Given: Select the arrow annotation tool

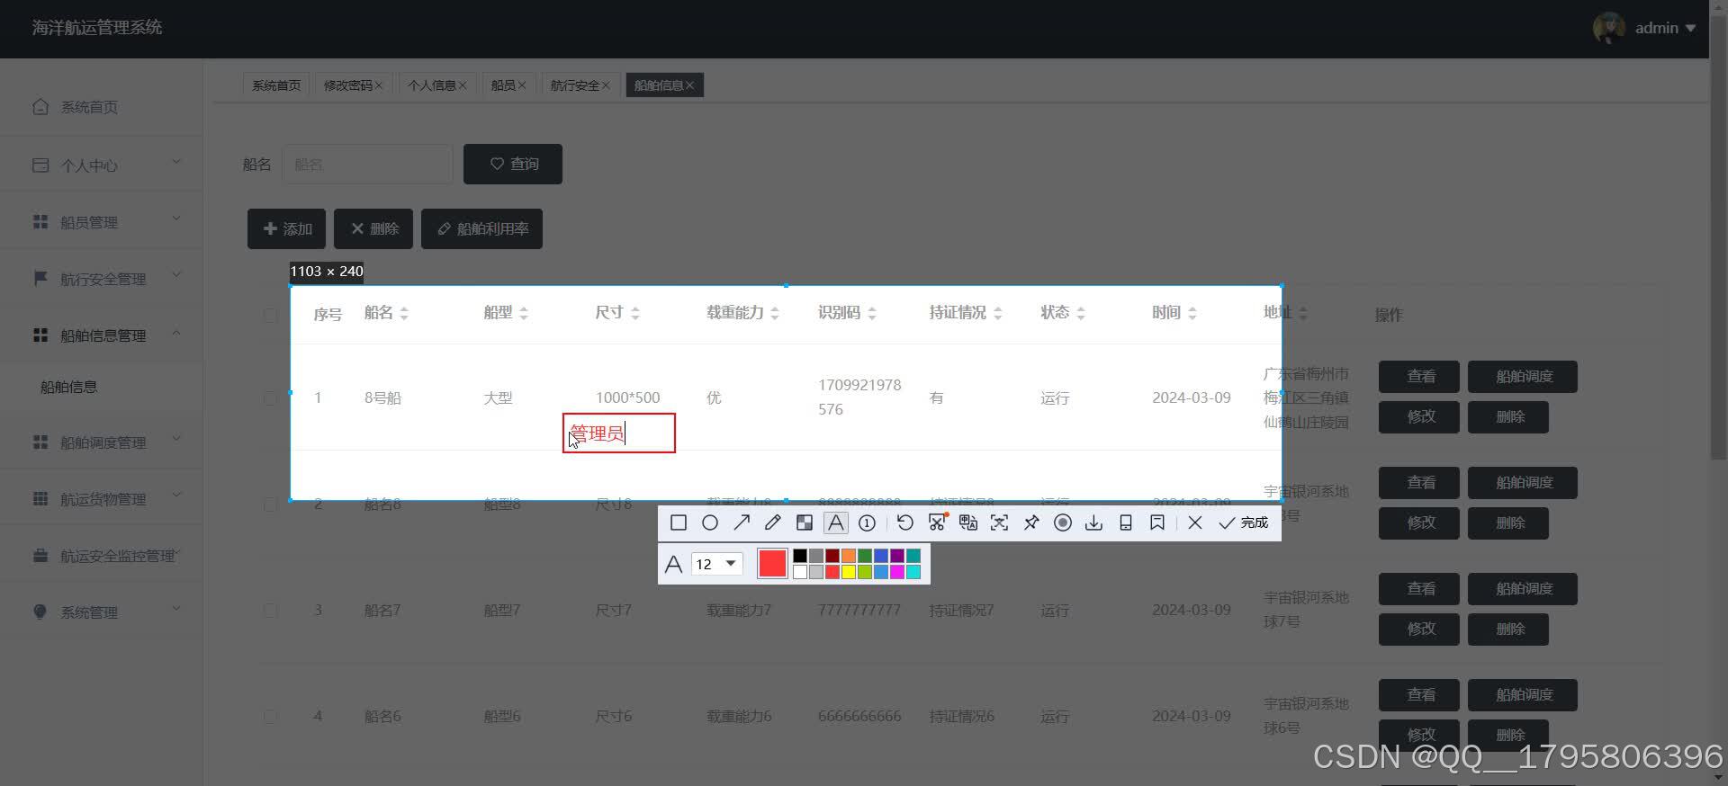Looking at the screenshot, I should pos(742,523).
